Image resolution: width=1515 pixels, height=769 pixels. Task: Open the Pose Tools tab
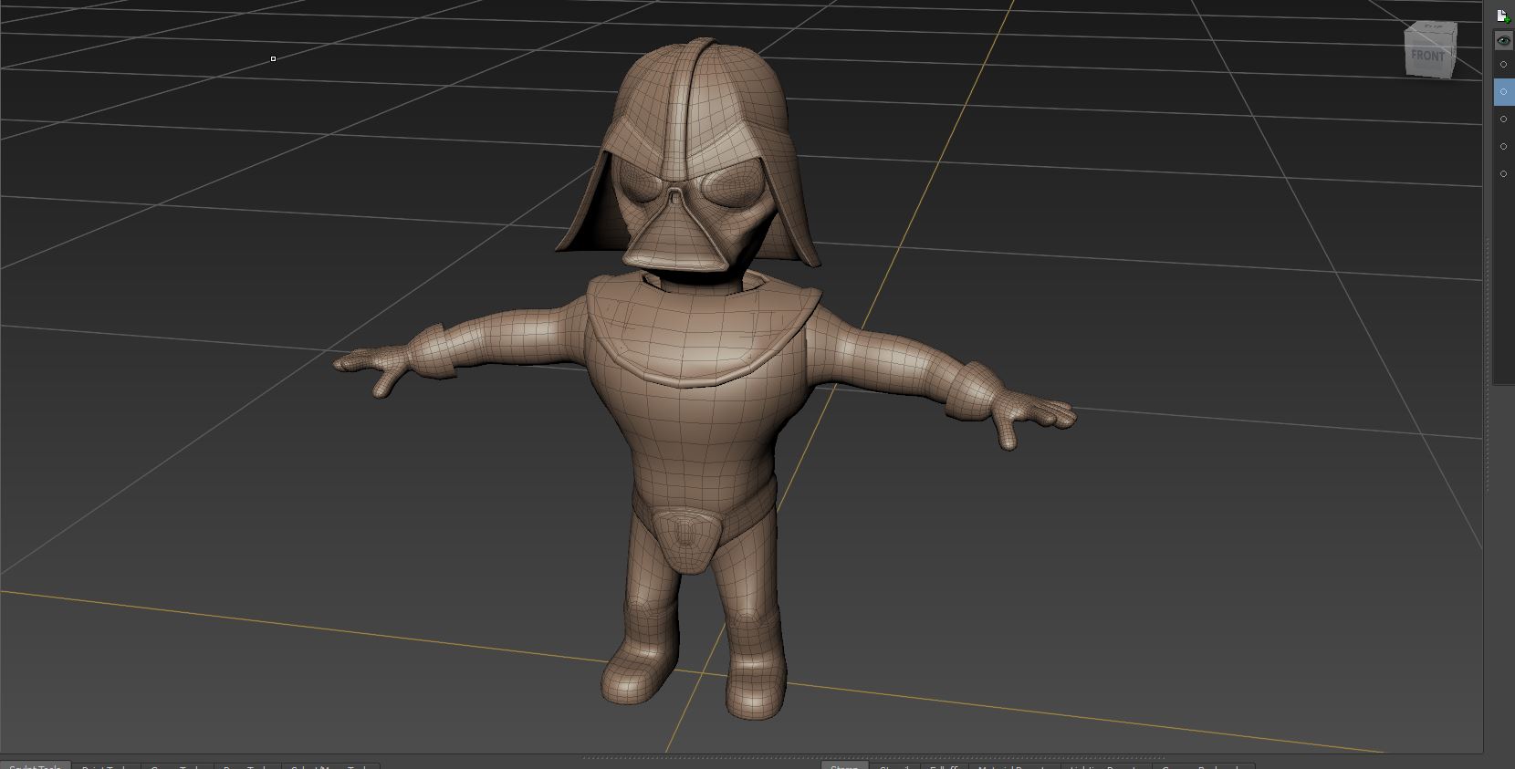(246, 766)
